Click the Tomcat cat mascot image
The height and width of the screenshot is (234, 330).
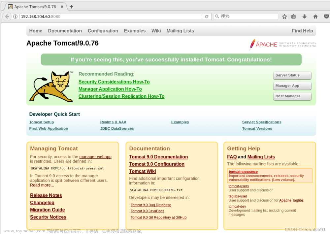[51, 86]
